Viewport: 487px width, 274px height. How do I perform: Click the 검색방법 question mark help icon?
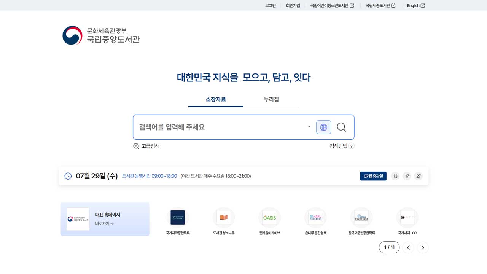point(352,146)
